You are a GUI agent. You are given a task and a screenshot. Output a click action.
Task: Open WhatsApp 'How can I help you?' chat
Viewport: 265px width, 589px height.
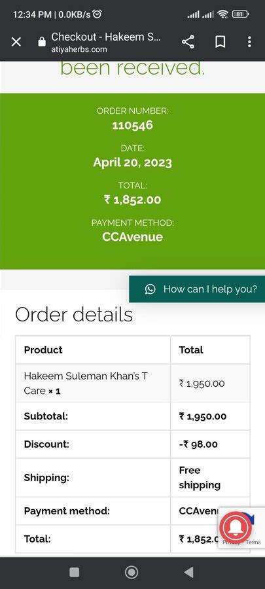pyautogui.click(x=197, y=289)
